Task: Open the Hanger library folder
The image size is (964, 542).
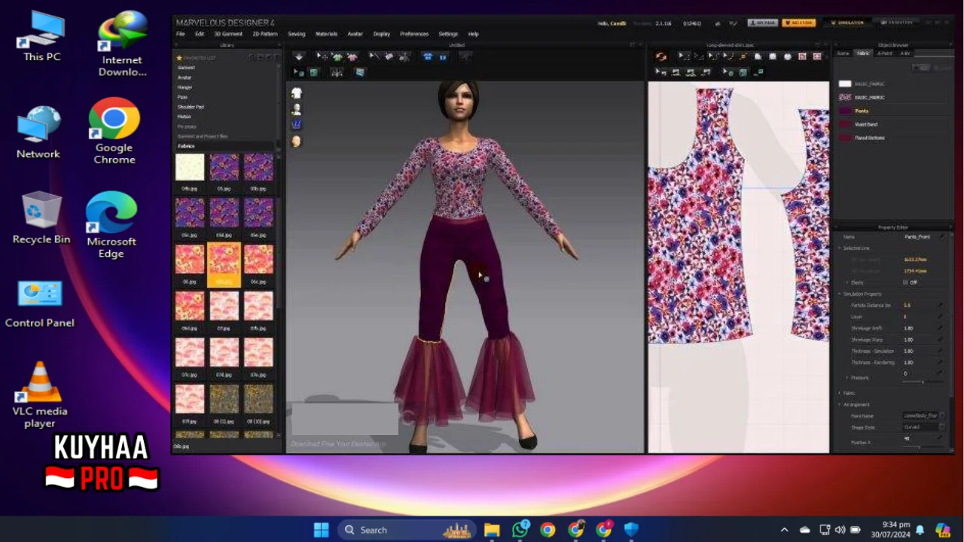Action: [185, 87]
